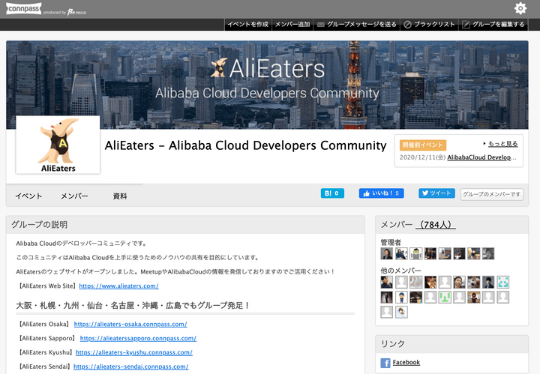This screenshot has width=540, height=374.
Task: Click the prohibition icon beside ブラックリスト
Action: [x=407, y=25]
